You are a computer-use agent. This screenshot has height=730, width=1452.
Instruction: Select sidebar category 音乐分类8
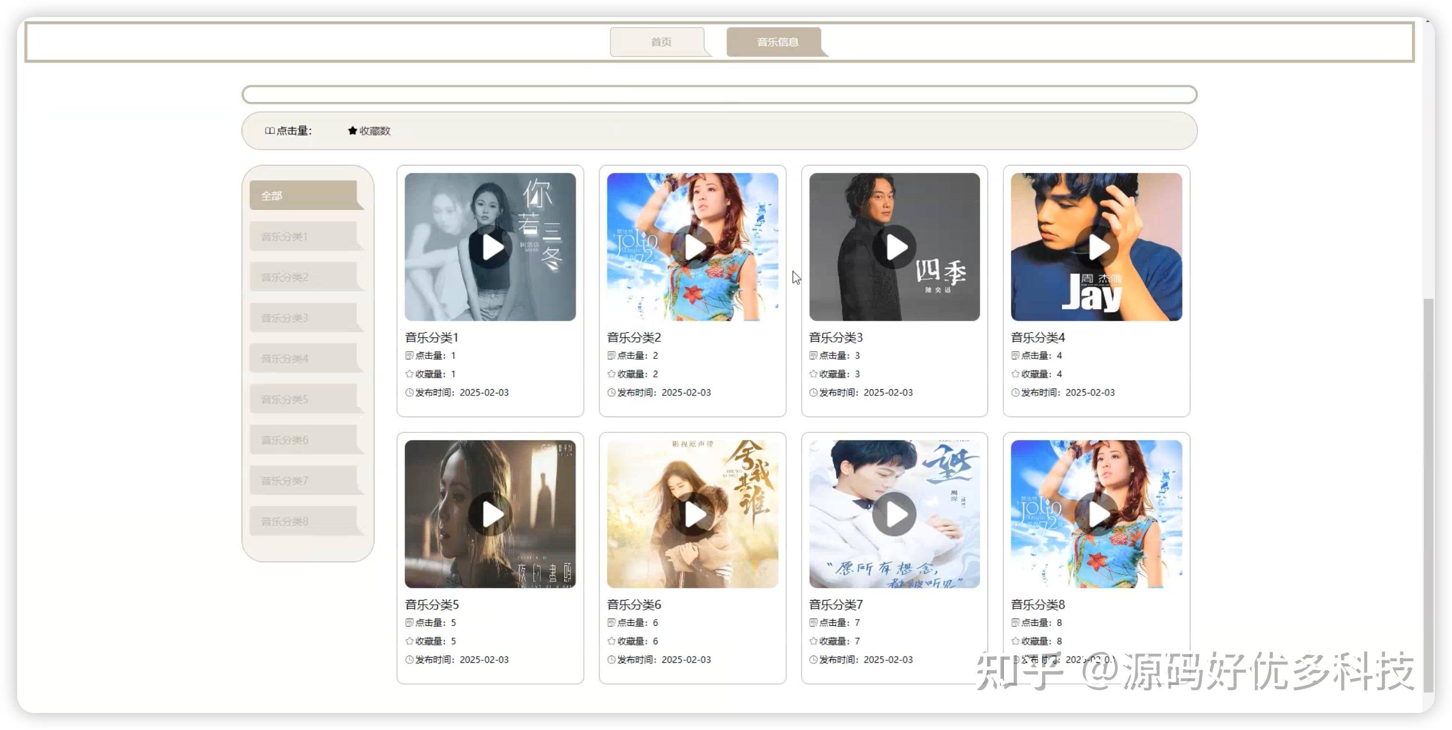pos(304,521)
